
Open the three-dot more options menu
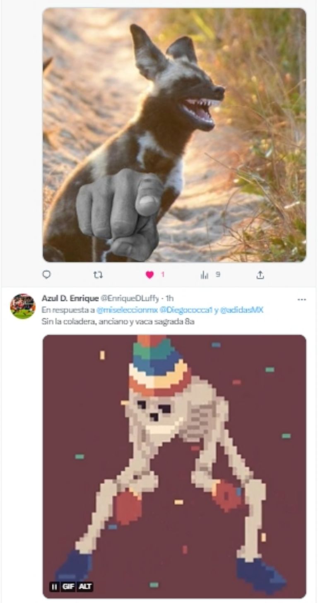click(302, 299)
